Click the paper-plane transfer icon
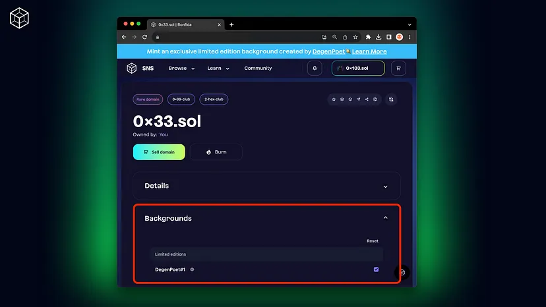The height and width of the screenshot is (307, 546). click(x=358, y=99)
